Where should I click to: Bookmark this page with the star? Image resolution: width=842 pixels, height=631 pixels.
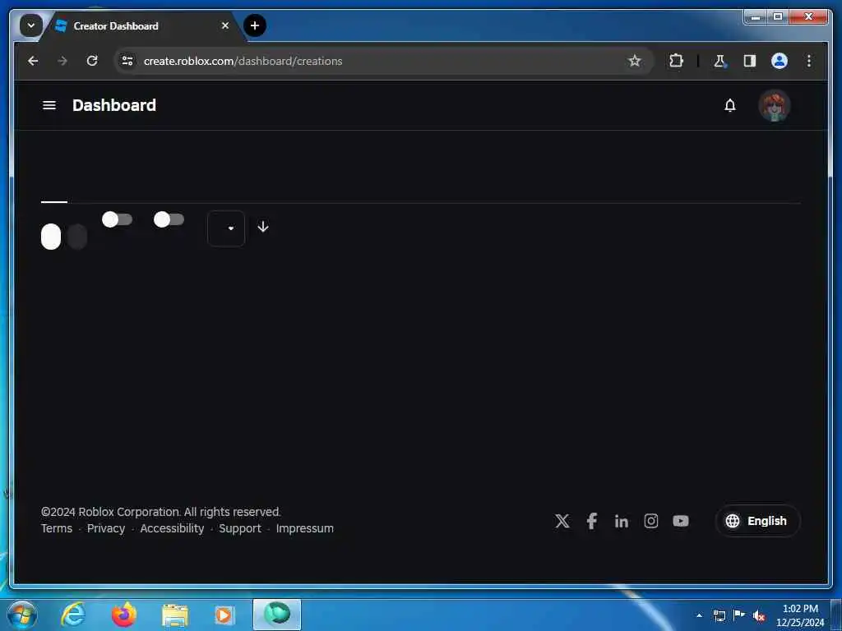pyautogui.click(x=635, y=61)
